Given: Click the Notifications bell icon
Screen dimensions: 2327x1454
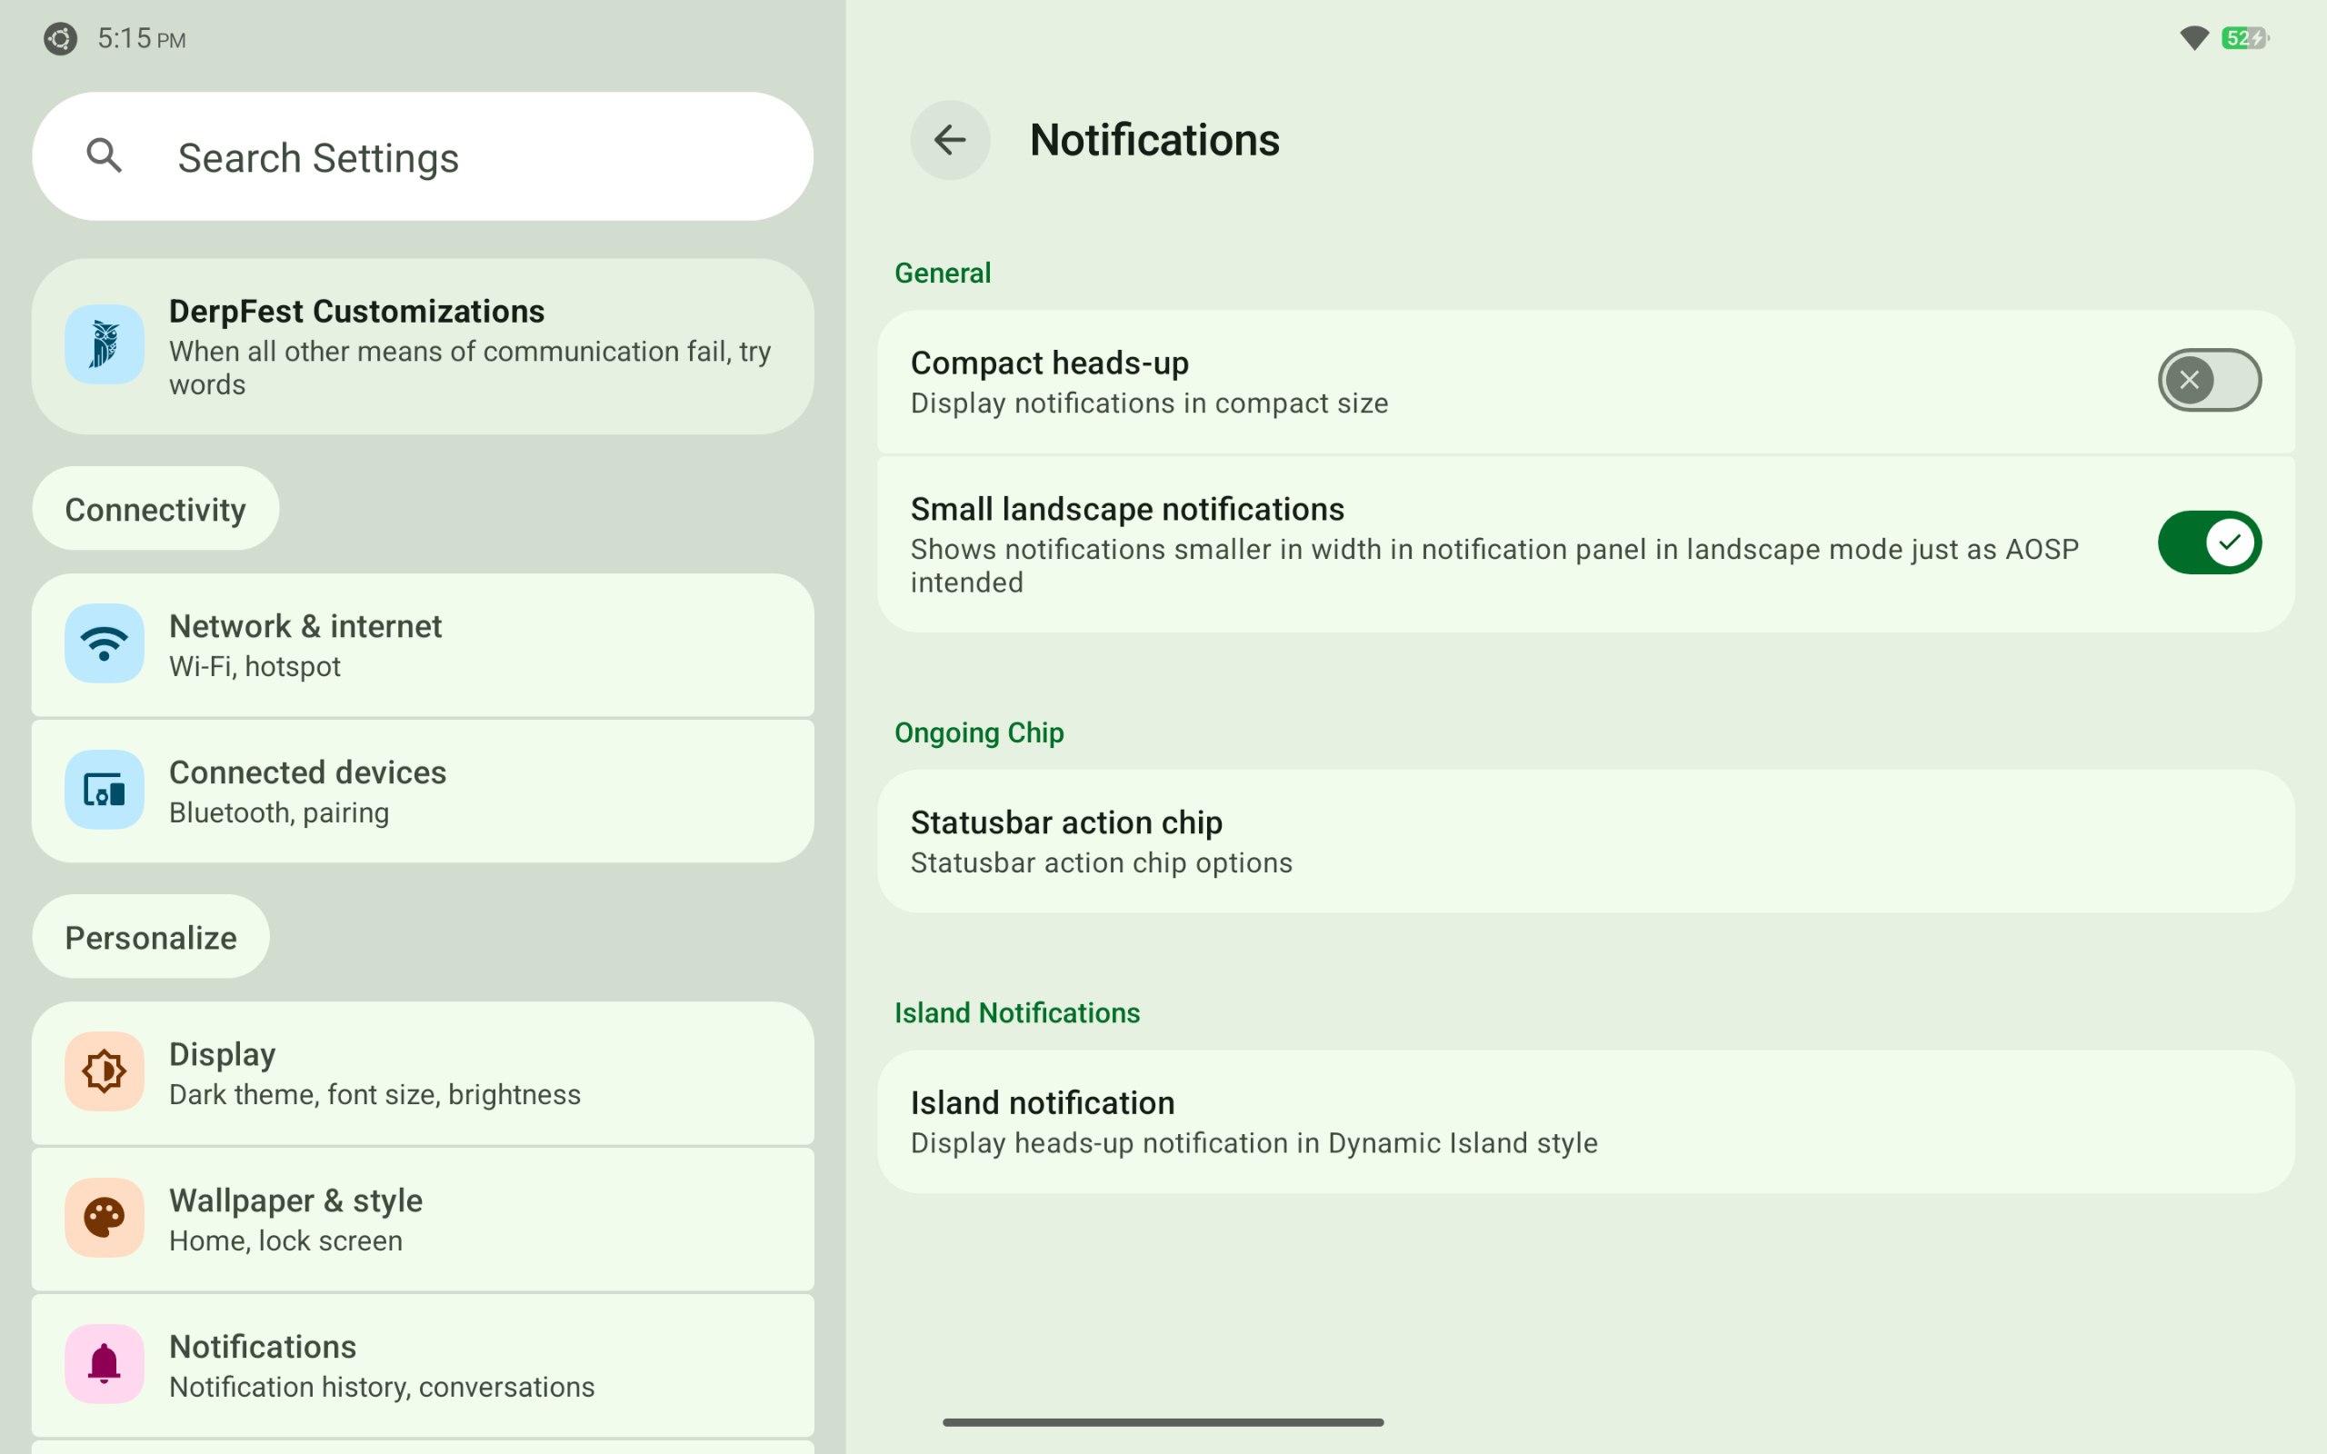Looking at the screenshot, I should pos(104,1364).
